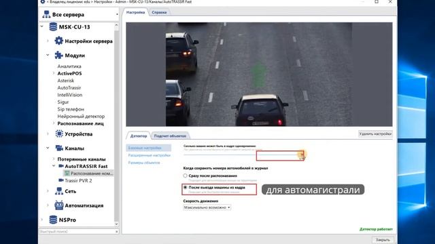Click the cars-in-frame slider track
The width and height of the screenshot is (435, 244).
[x=244, y=155]
